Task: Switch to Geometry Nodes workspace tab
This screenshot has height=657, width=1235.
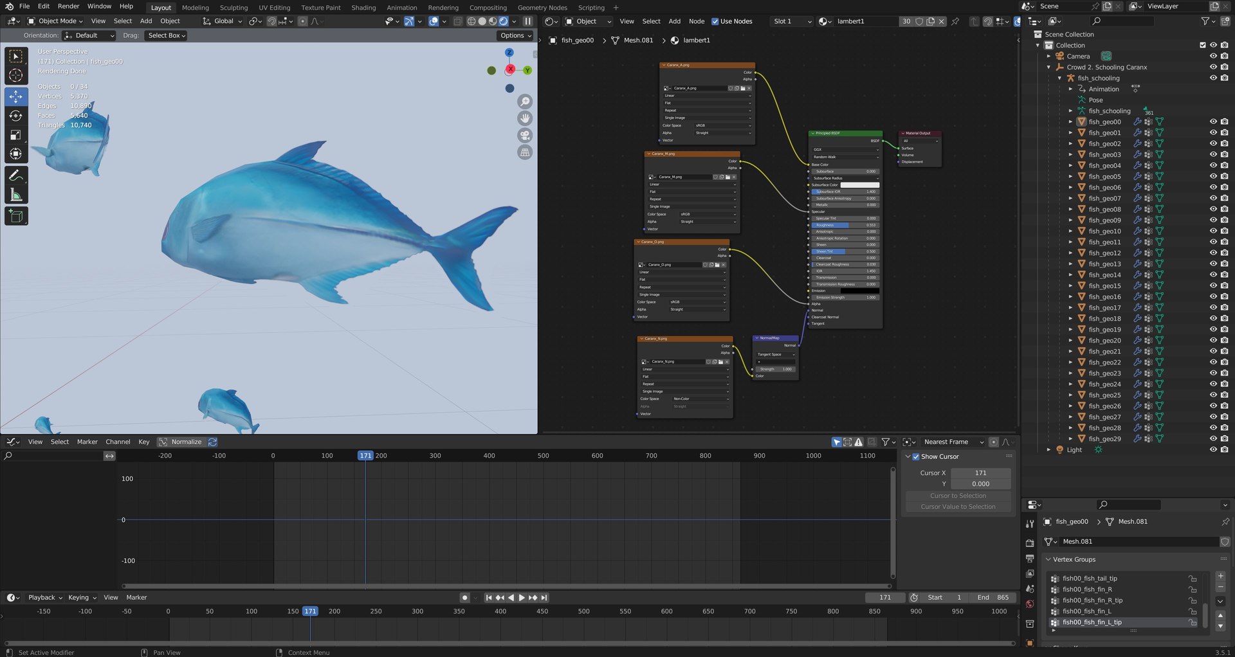Action: pyautogui.click(x=542, y=8)
